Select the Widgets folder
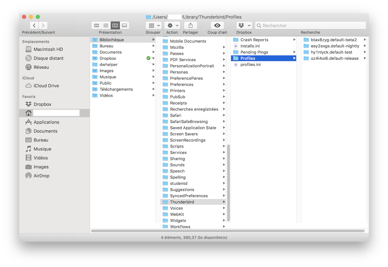This screenshot has height=267, width=388. click(193, 221)
